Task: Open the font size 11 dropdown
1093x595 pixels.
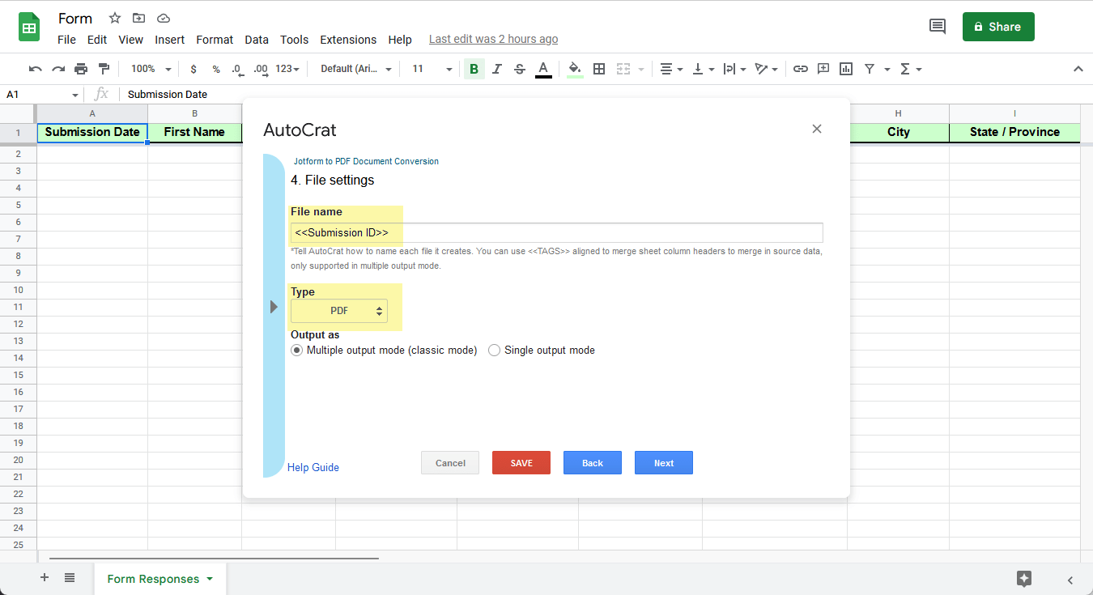Action: click(432, 69)
